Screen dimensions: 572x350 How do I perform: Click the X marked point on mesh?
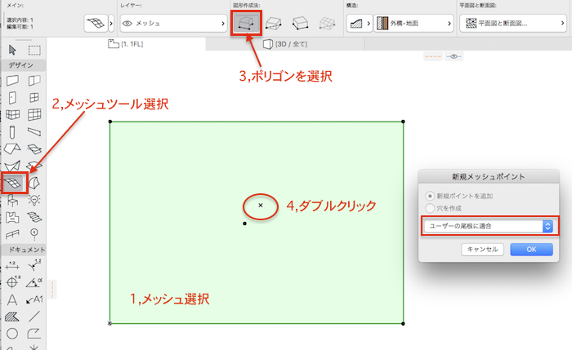261,206
